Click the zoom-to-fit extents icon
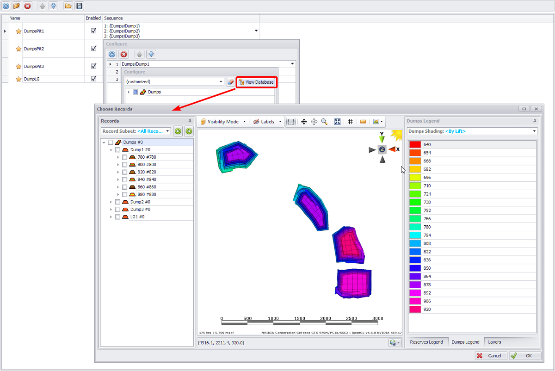The image size is (555, 371). (338, 122)
